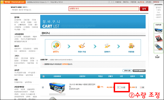Open the 나사고정제 subcategory link
Screen dimensions: 164x100
[18, 37]
